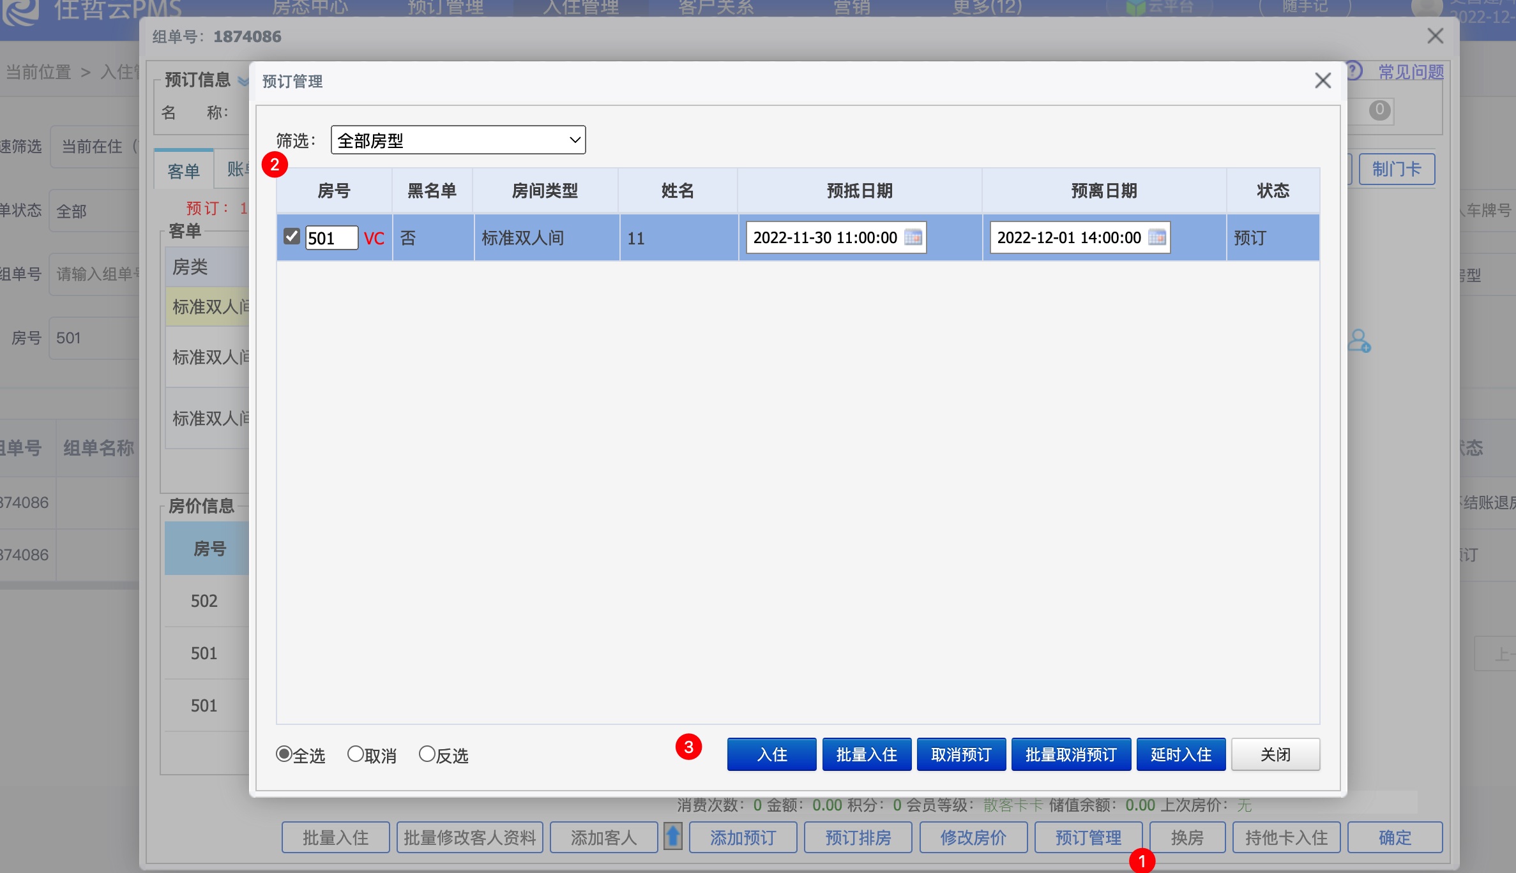
Task: Open 房态中心 in the top menu
Action: point(310,8)
